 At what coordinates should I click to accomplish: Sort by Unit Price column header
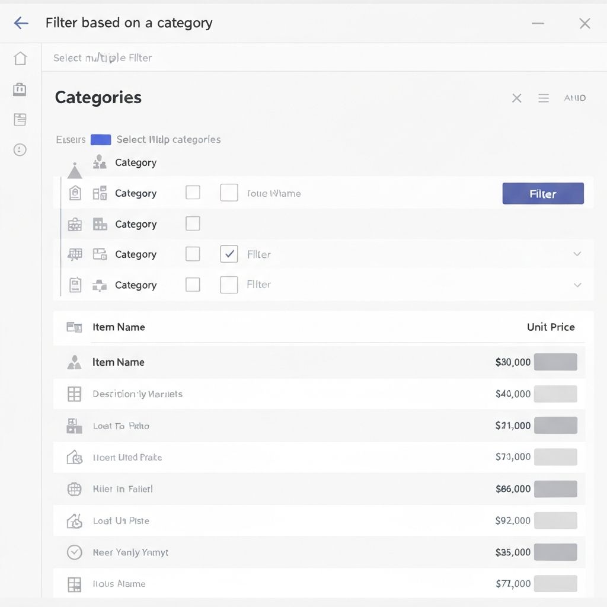[x=550, y=327]
